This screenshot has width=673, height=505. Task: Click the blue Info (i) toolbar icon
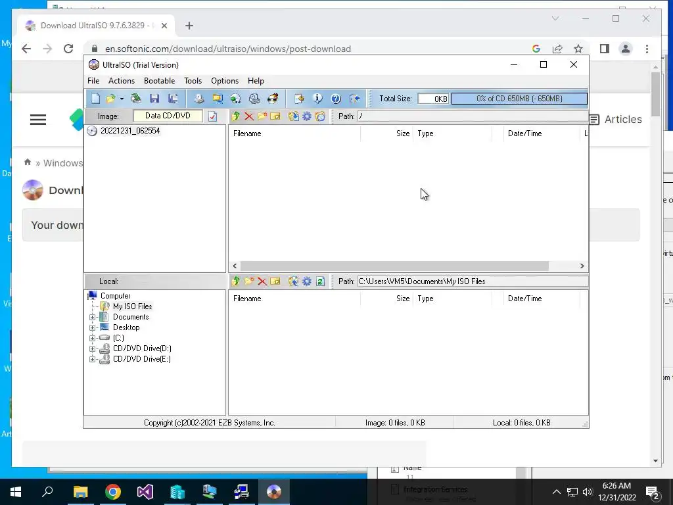pyautogui.click(x=317, y=99)
